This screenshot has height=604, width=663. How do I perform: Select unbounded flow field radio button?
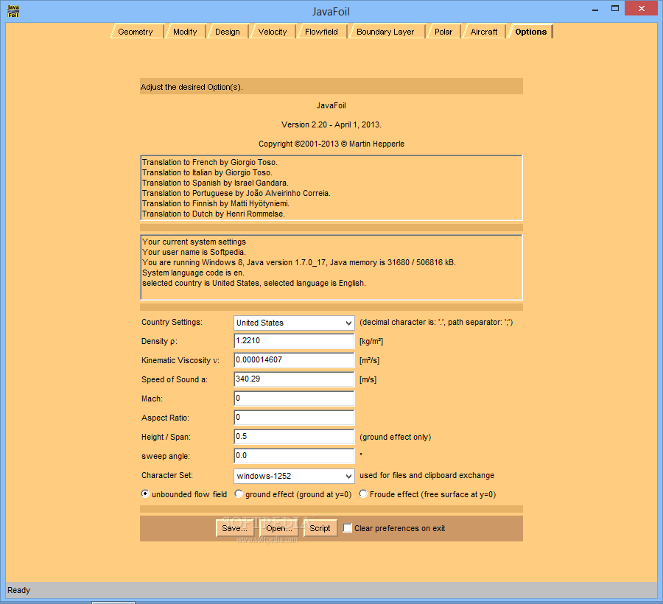145,494
